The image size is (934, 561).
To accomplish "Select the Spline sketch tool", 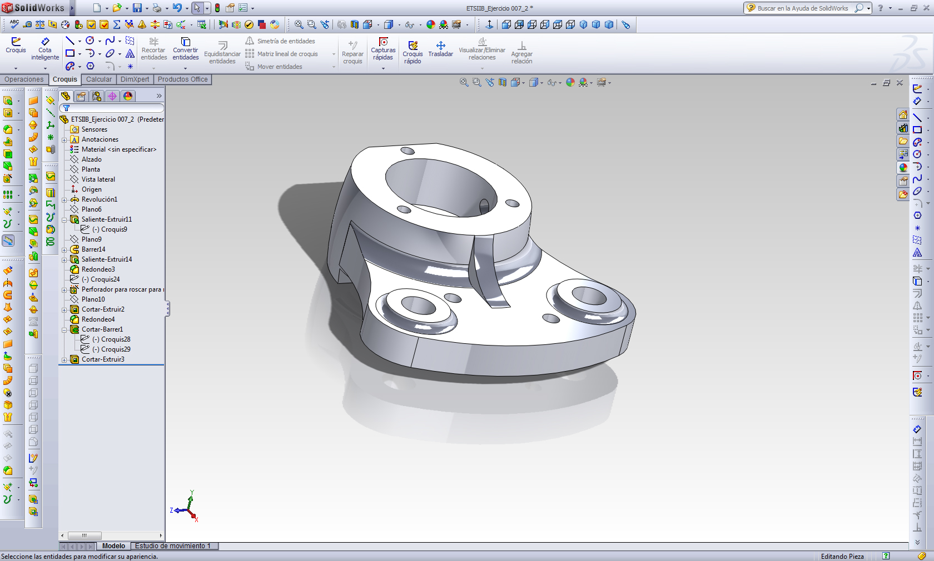I will (x=110, y=41).
